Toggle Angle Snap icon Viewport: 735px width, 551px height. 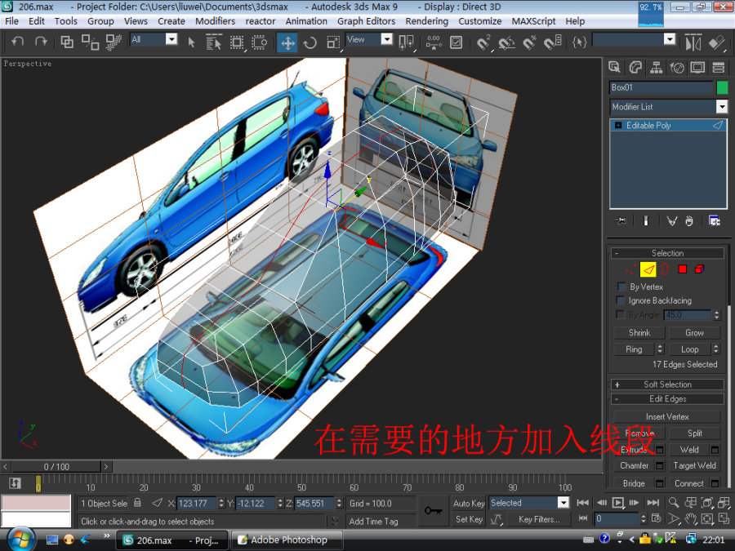pyautogui.click(x=506, y=42)
